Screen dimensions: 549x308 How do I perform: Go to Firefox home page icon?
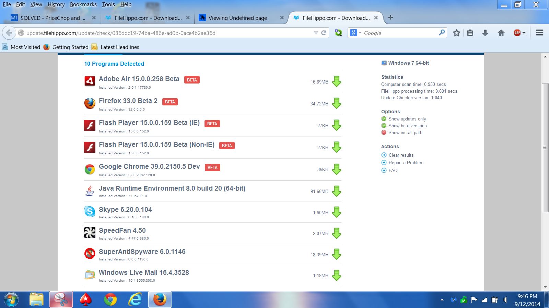(x=501, y=33)
